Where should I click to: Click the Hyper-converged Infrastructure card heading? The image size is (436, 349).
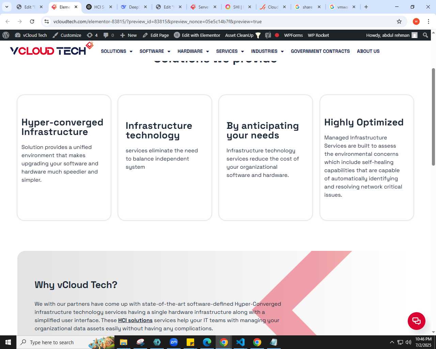tap(62, 127)
